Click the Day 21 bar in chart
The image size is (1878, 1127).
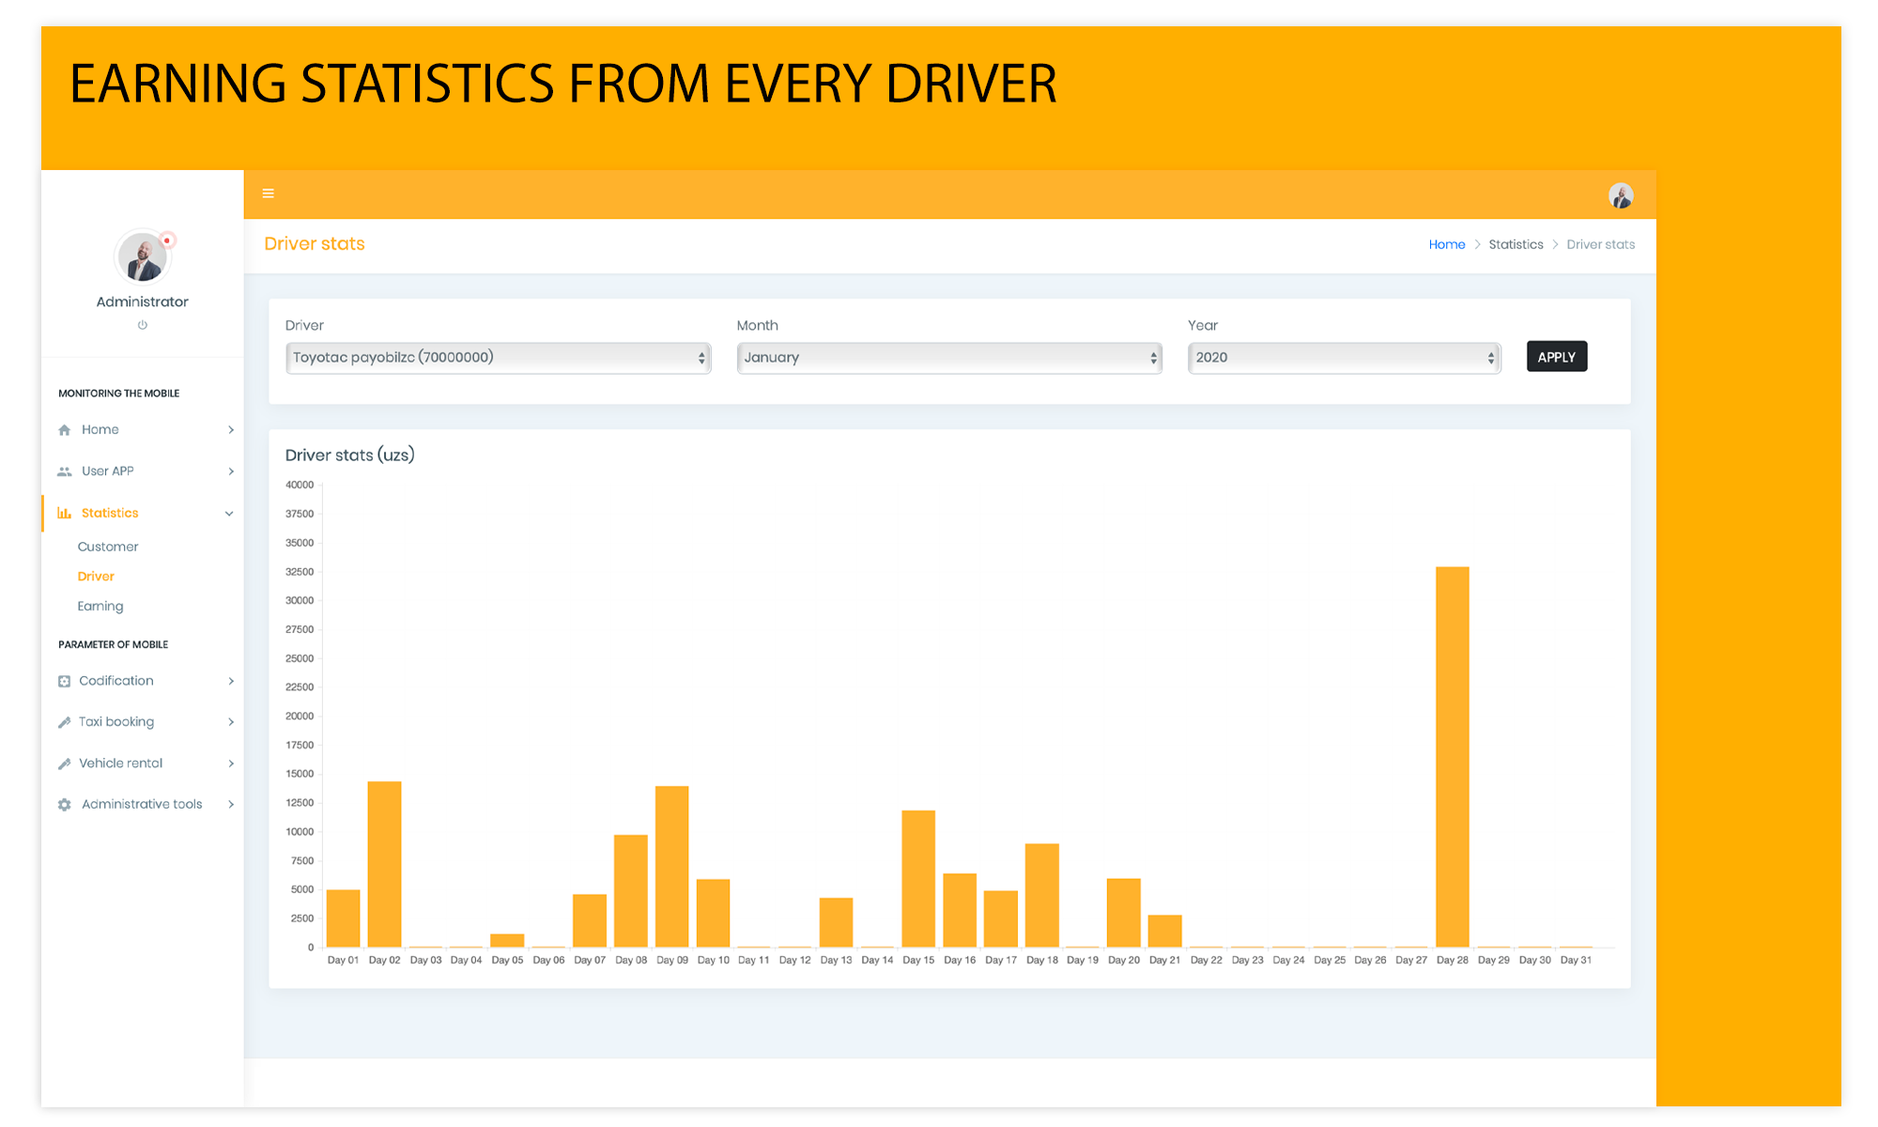coord(1165,931)
